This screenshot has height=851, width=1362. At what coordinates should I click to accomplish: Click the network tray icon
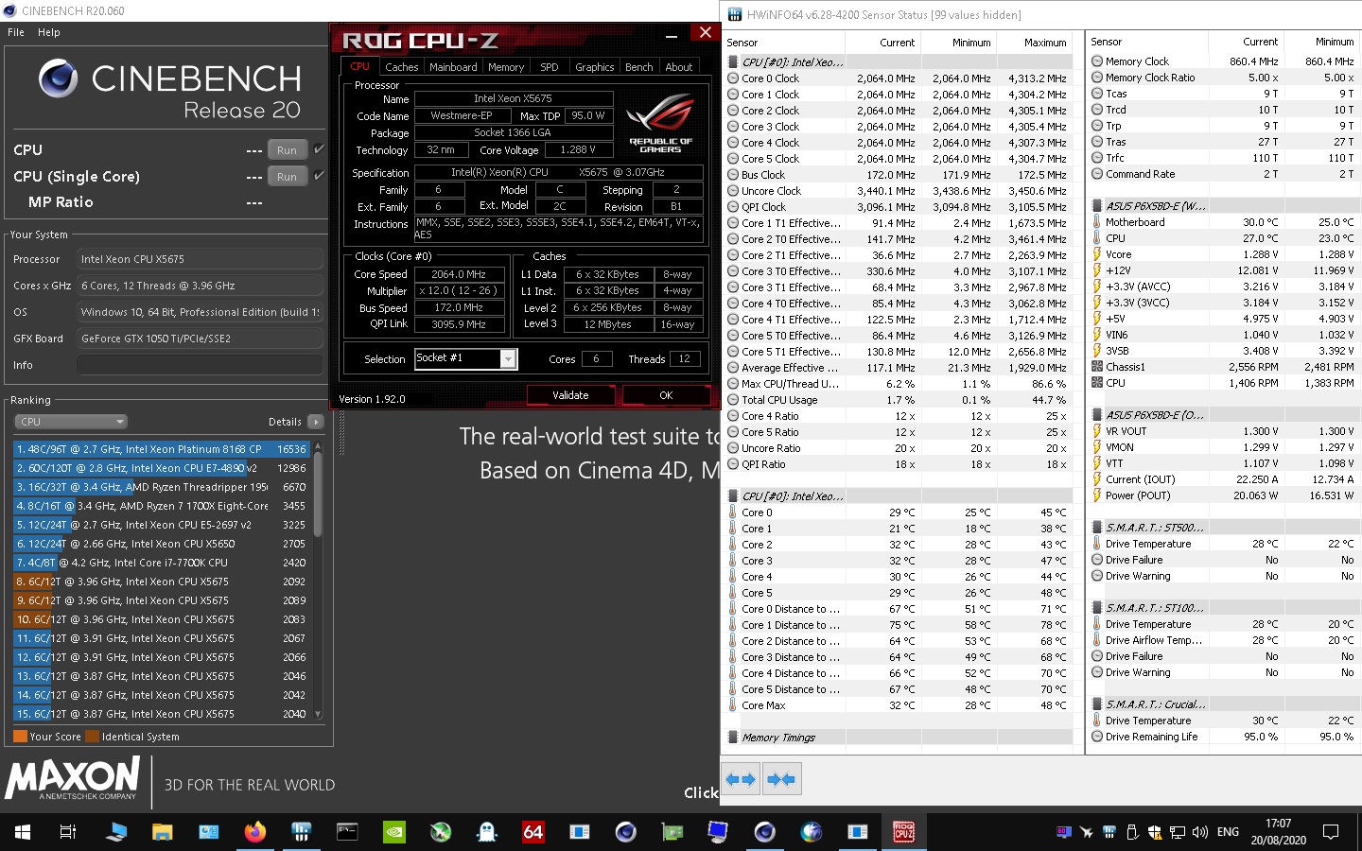tap(1178, 832)
